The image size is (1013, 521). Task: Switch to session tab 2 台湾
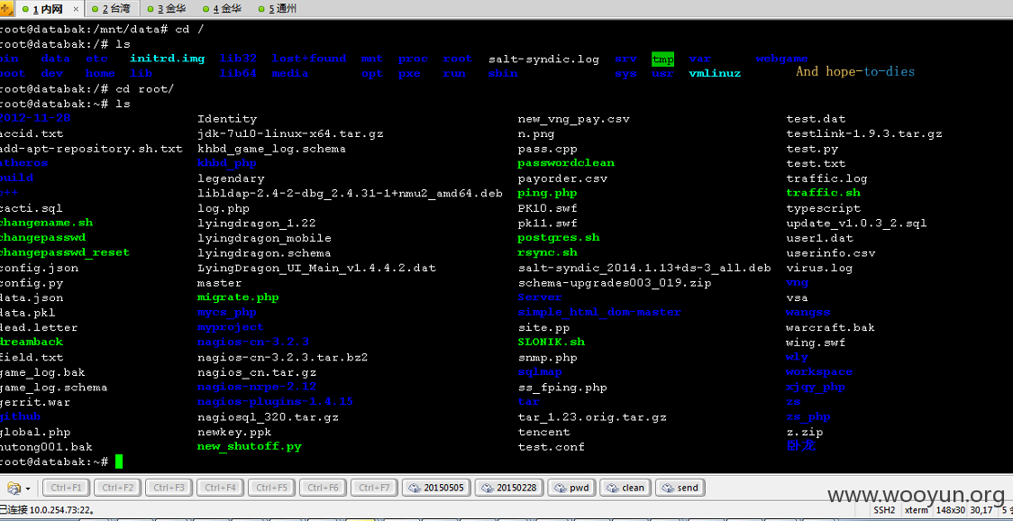click(111, 9)
